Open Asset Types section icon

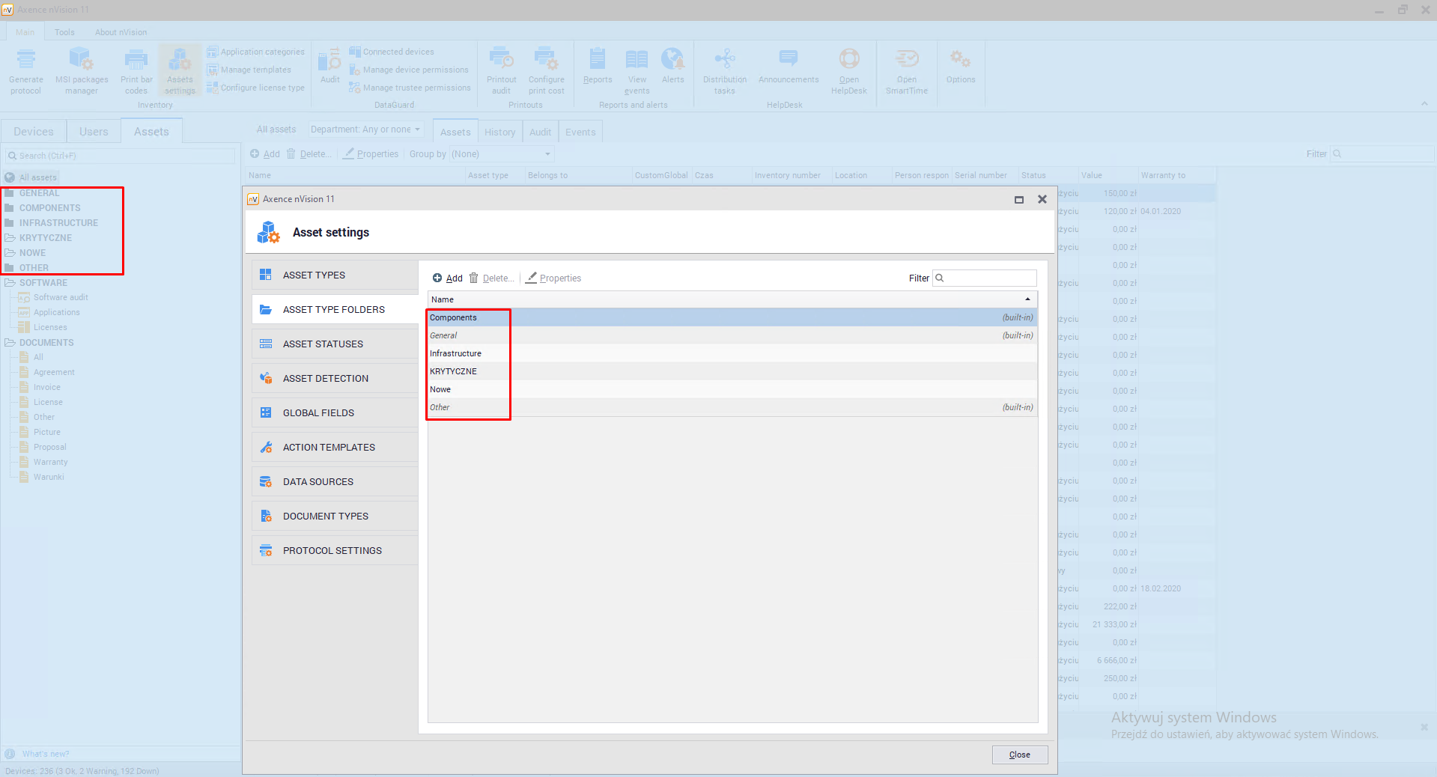tap(266, 275)
